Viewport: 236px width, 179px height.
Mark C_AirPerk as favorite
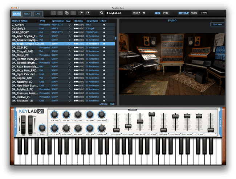[x=69, y=25]
